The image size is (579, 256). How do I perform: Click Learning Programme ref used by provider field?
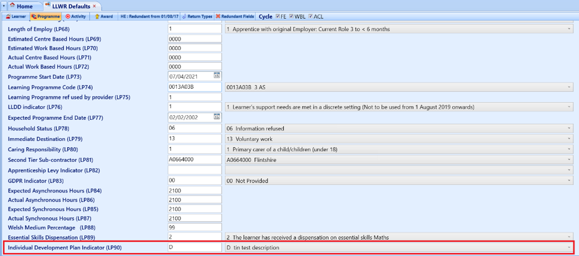point(195,97)
